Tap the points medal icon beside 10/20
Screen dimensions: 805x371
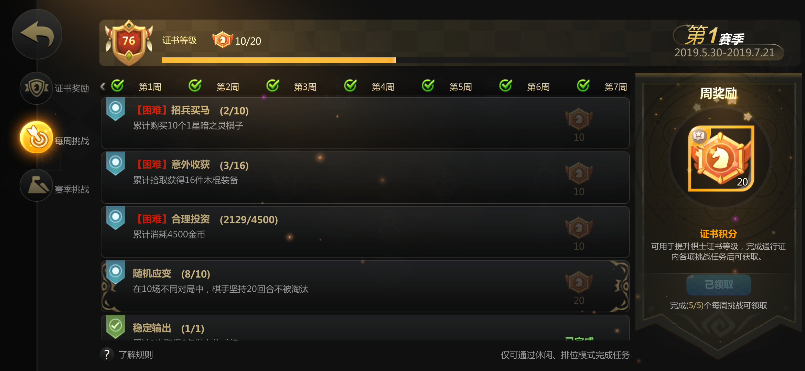223,40
